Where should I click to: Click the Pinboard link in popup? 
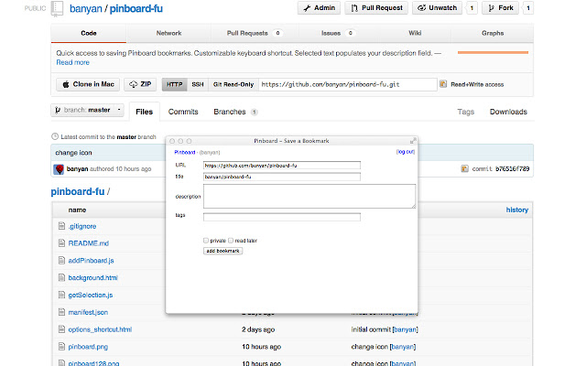(185, 153)
